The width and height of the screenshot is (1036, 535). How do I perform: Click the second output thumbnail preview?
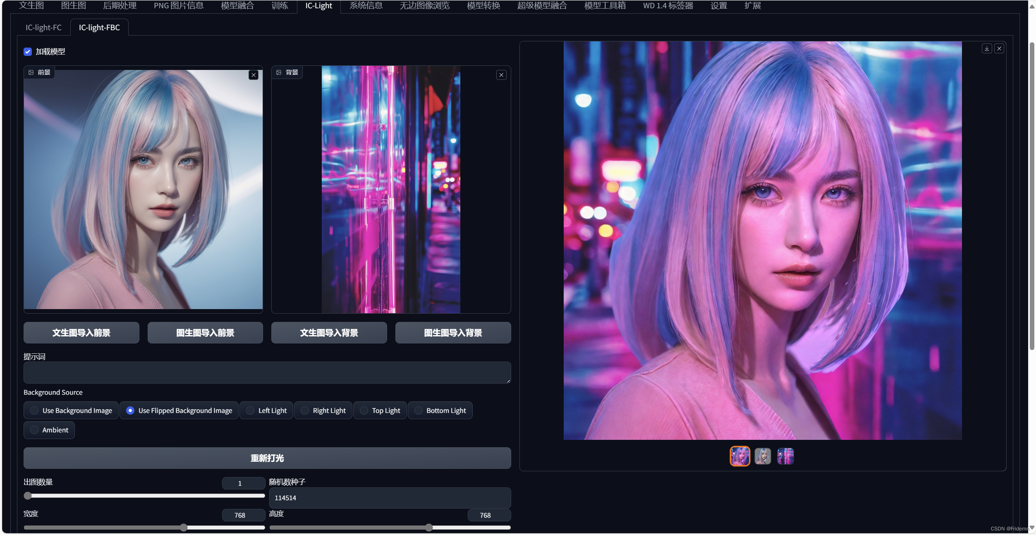[763, 456]
